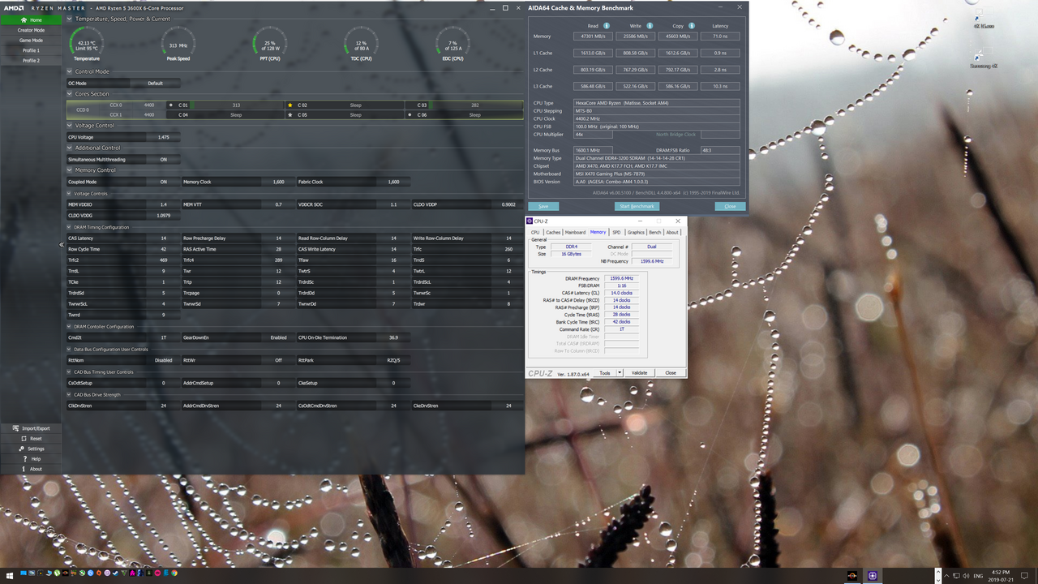Open Import/Export in Ryzen Master
Viewport: 1038px width, 584px height.
click(x=31, y=428)
